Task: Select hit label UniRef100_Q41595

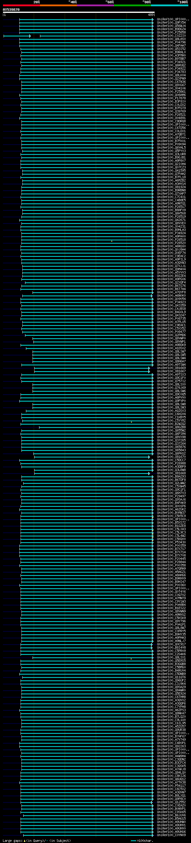Action: (x=171, y=170)
